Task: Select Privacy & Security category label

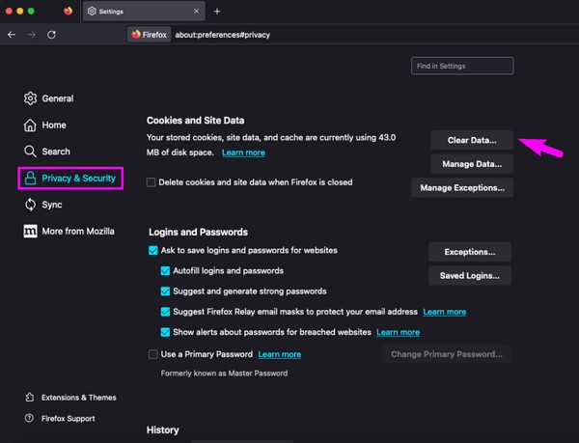Action: tap(79, 179)
